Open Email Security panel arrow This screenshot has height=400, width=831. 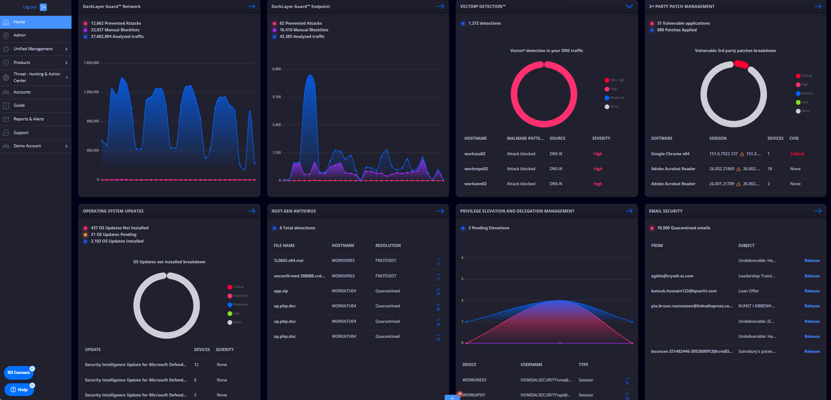tap(818, 211)
